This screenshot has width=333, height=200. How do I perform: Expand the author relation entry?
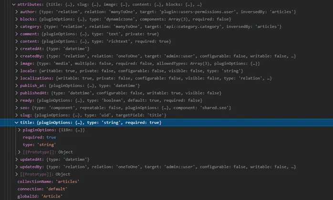tap(17, 11)
